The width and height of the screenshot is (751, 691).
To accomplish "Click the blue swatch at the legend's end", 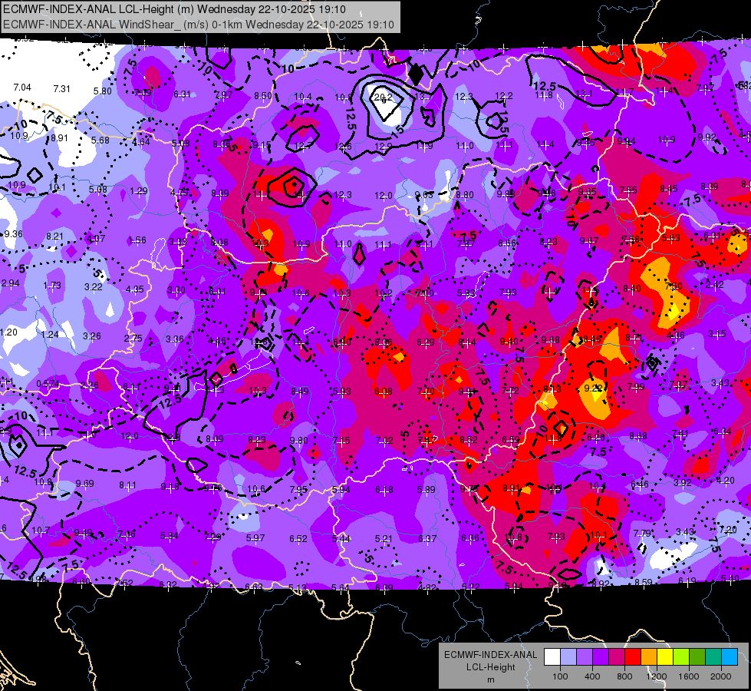I will (x=730, y=656).
